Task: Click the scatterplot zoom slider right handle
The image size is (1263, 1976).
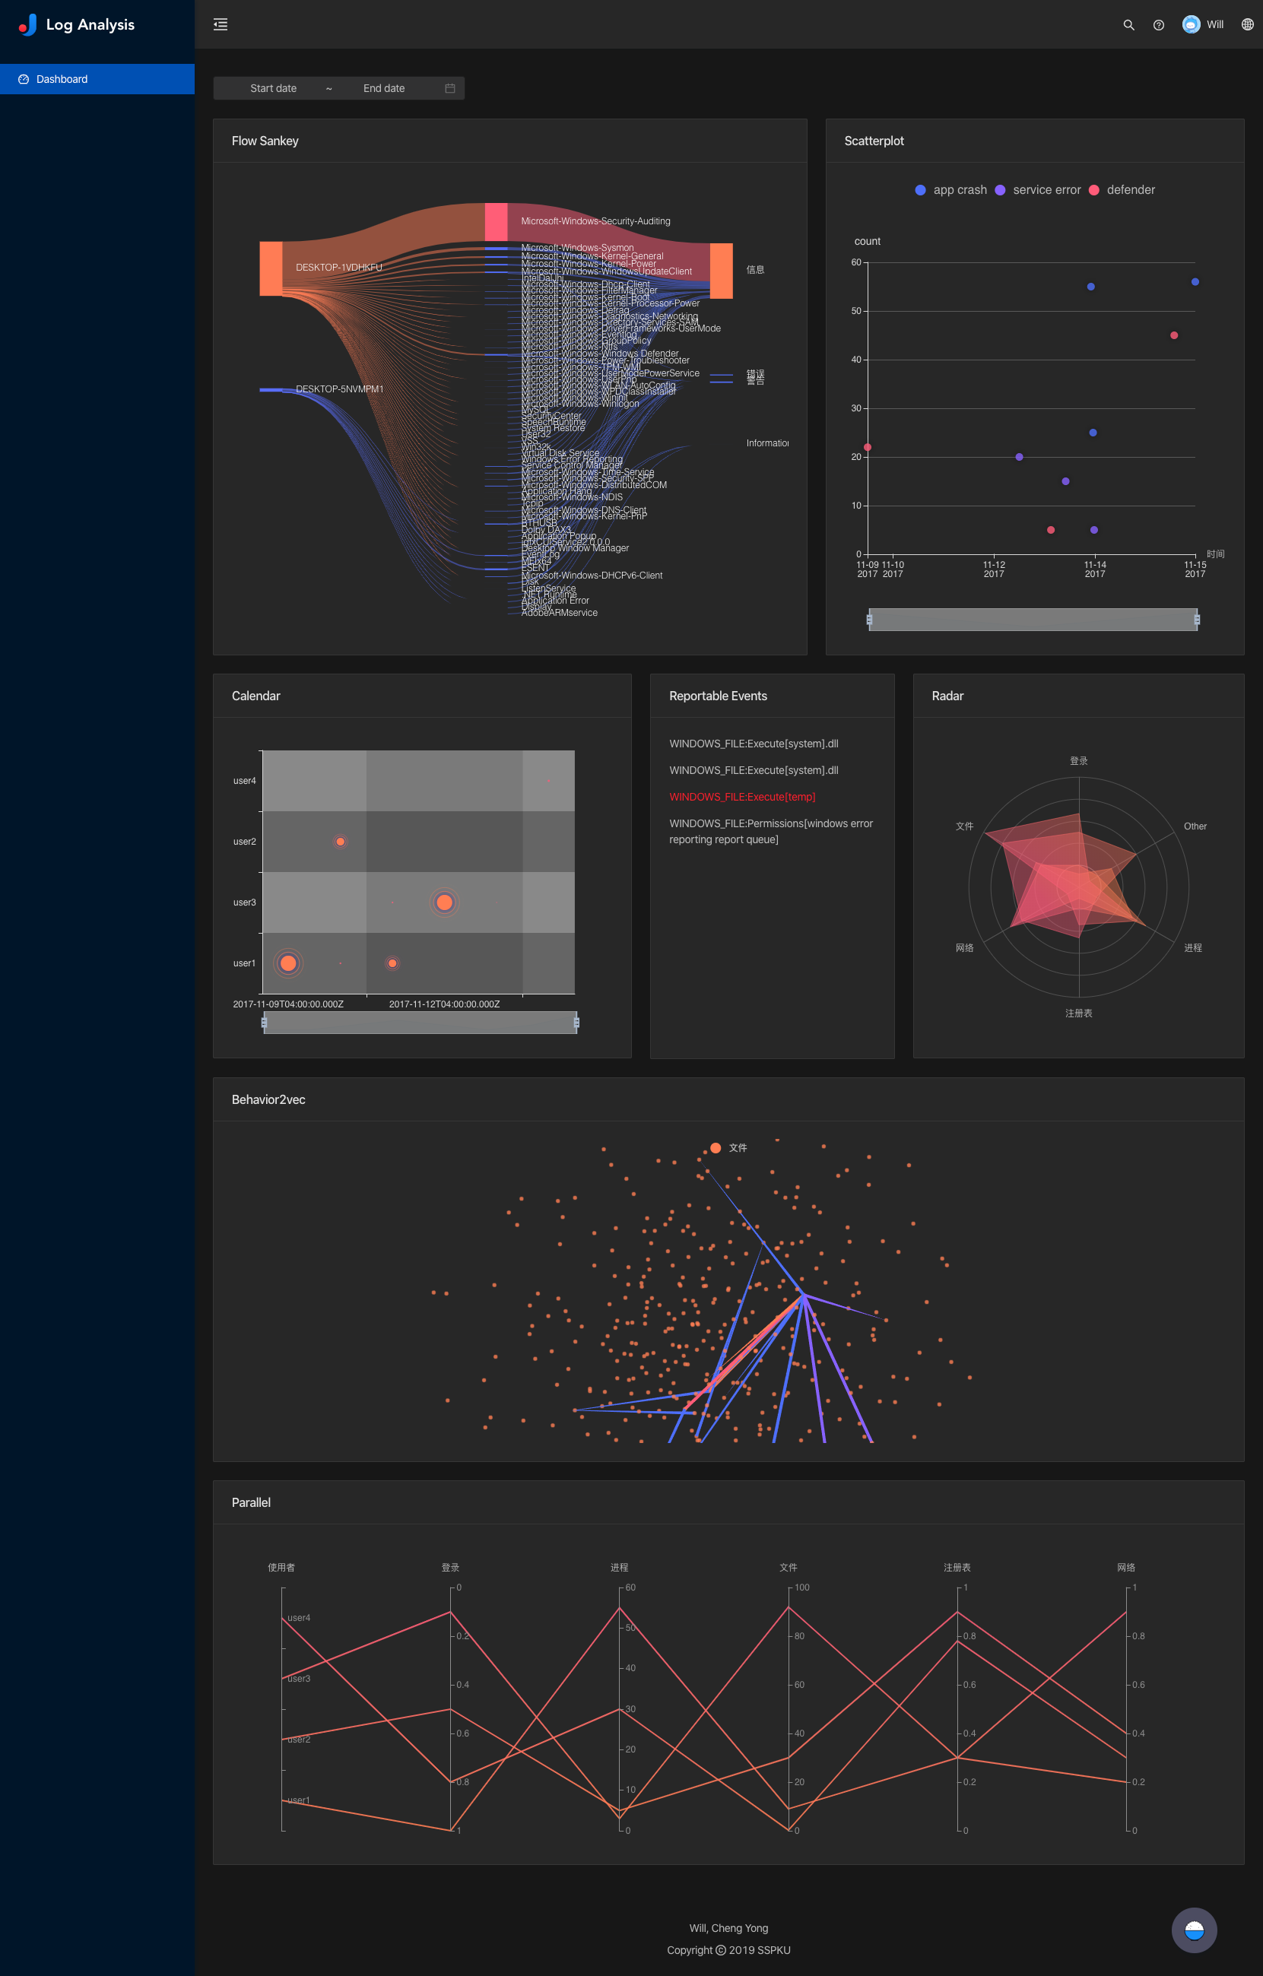Action: click(1197, 620)
